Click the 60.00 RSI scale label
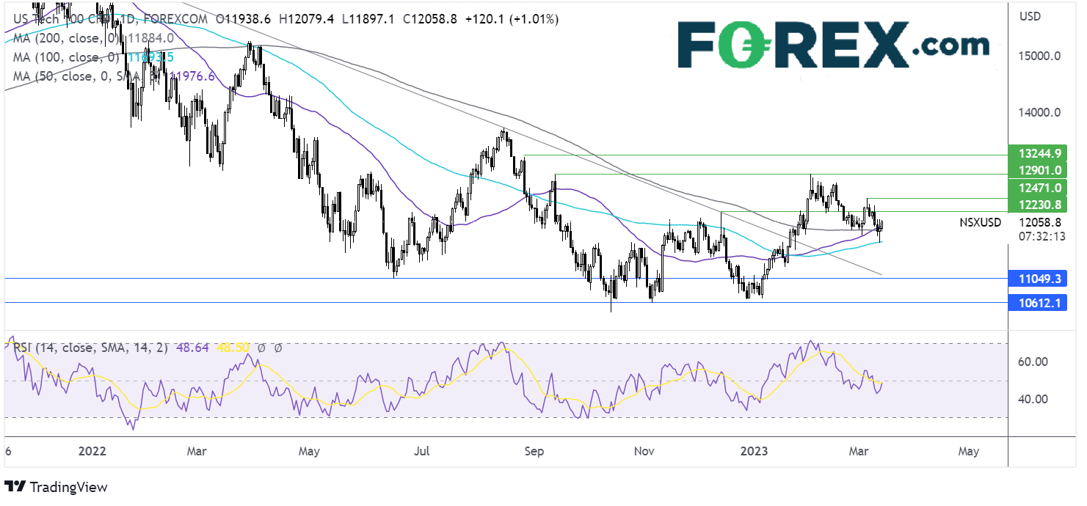This screenshot has width=1087, height=506. 1034,362
